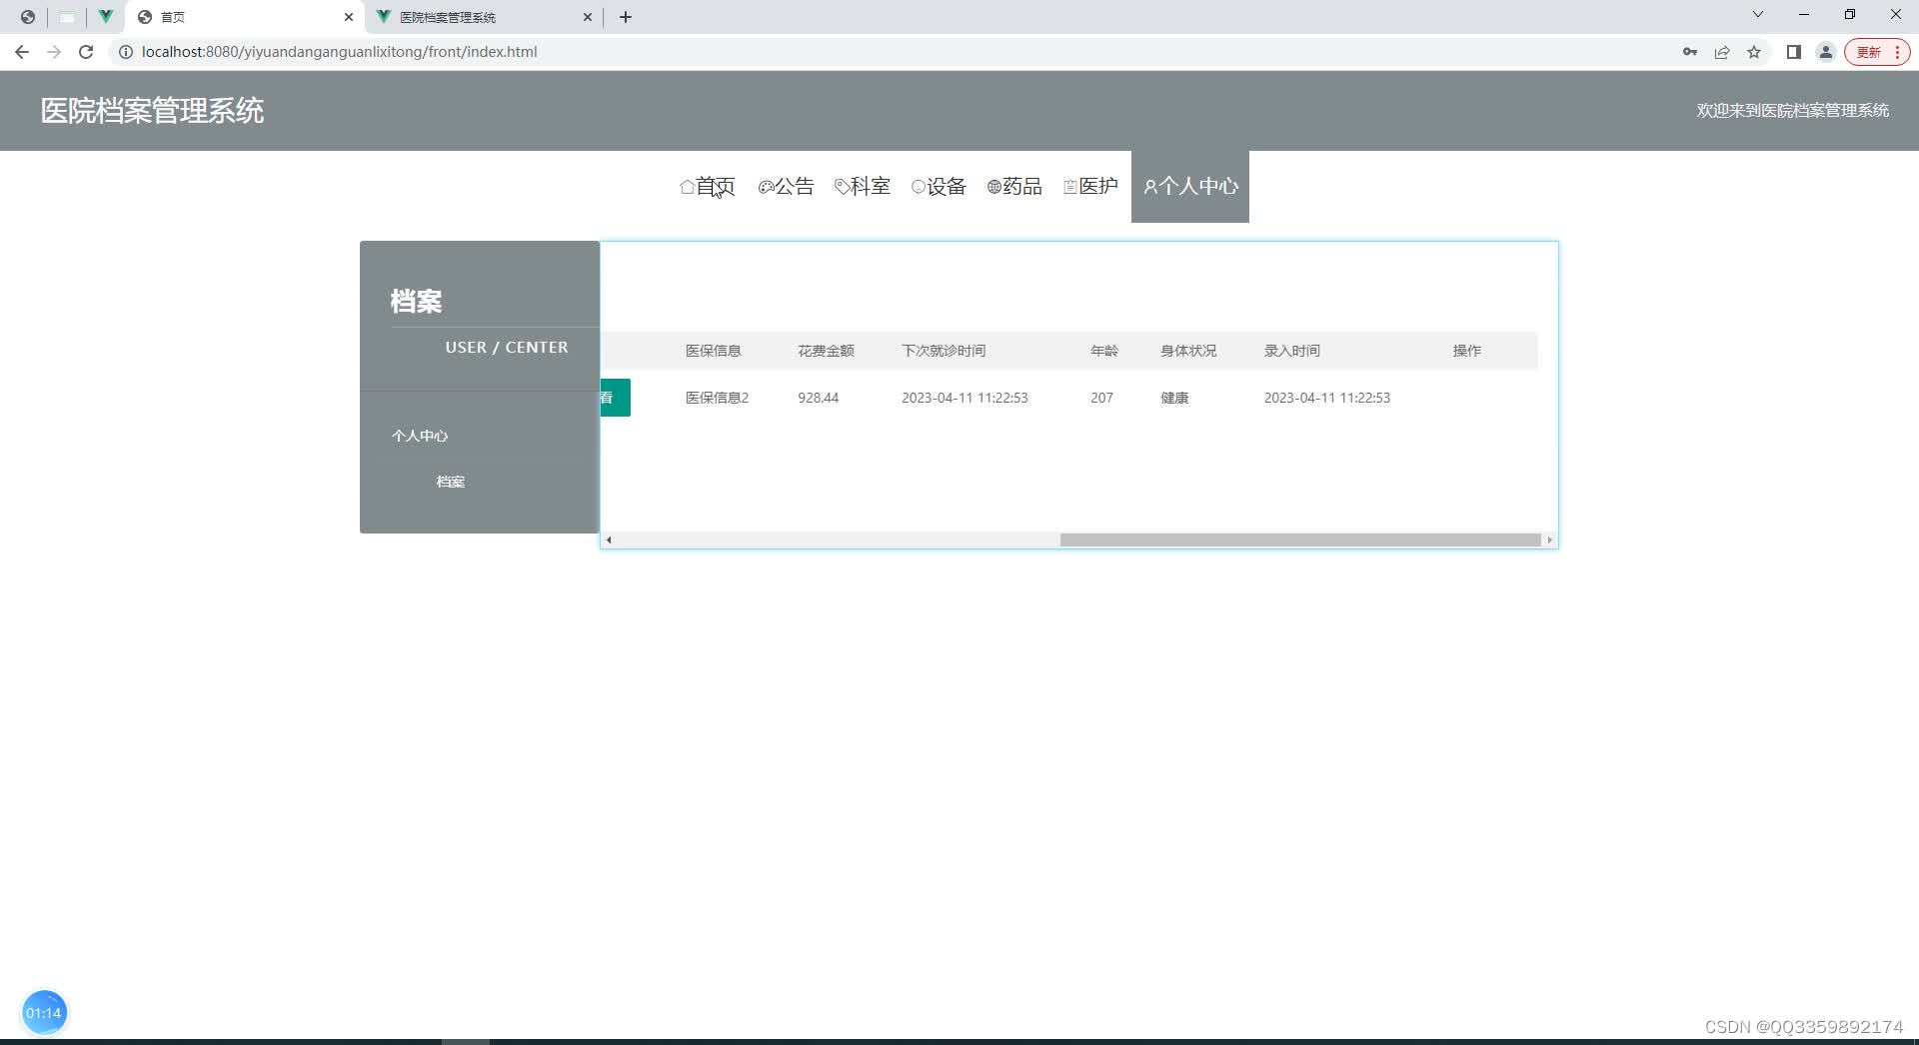Click the 医保信息2 cell

717,398
